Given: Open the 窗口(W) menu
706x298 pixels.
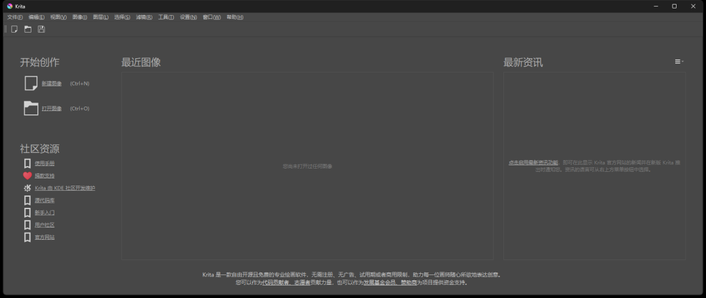Looking at the screenshot, I should coord(212,17).
